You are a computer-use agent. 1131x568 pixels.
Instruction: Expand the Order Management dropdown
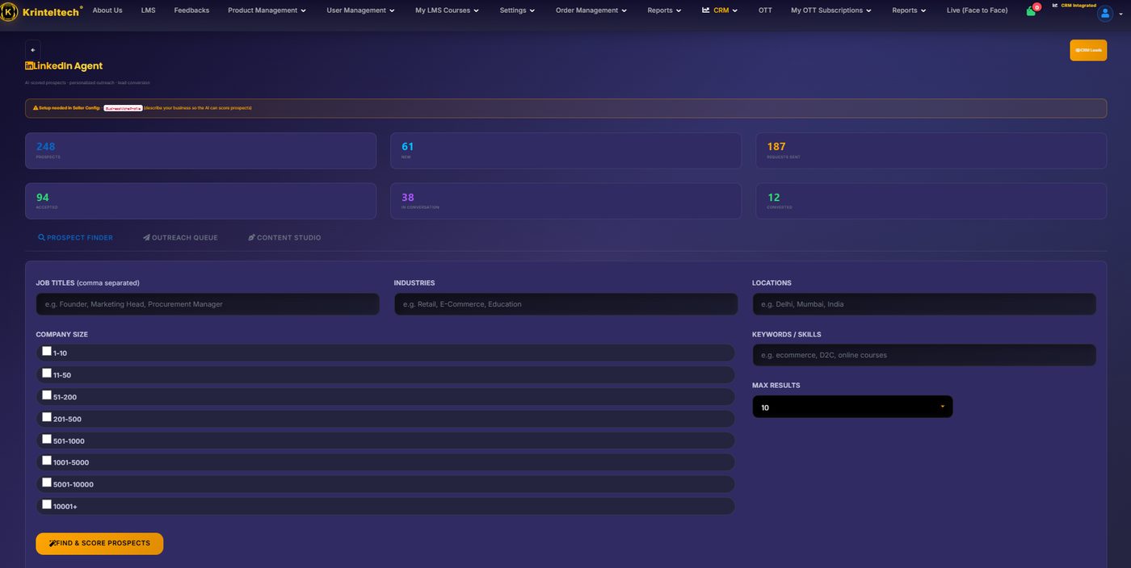pos(591,10)
